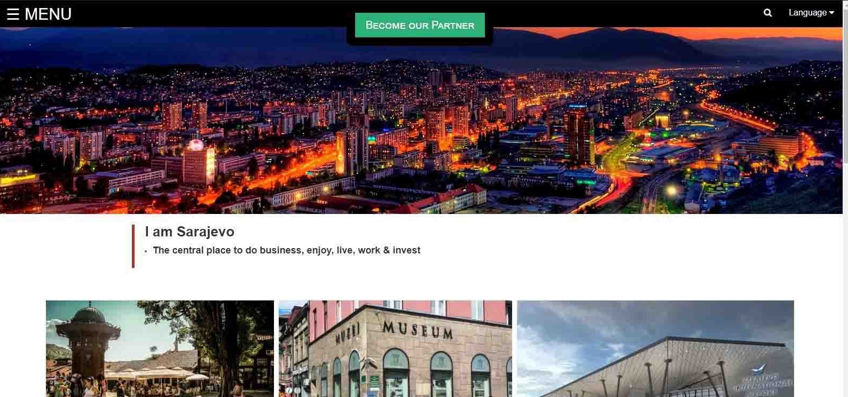The height and width of the screenshot is (397, 848).
Task: Open the Sebilj fountain square photo
Action: tap(160, 348)
